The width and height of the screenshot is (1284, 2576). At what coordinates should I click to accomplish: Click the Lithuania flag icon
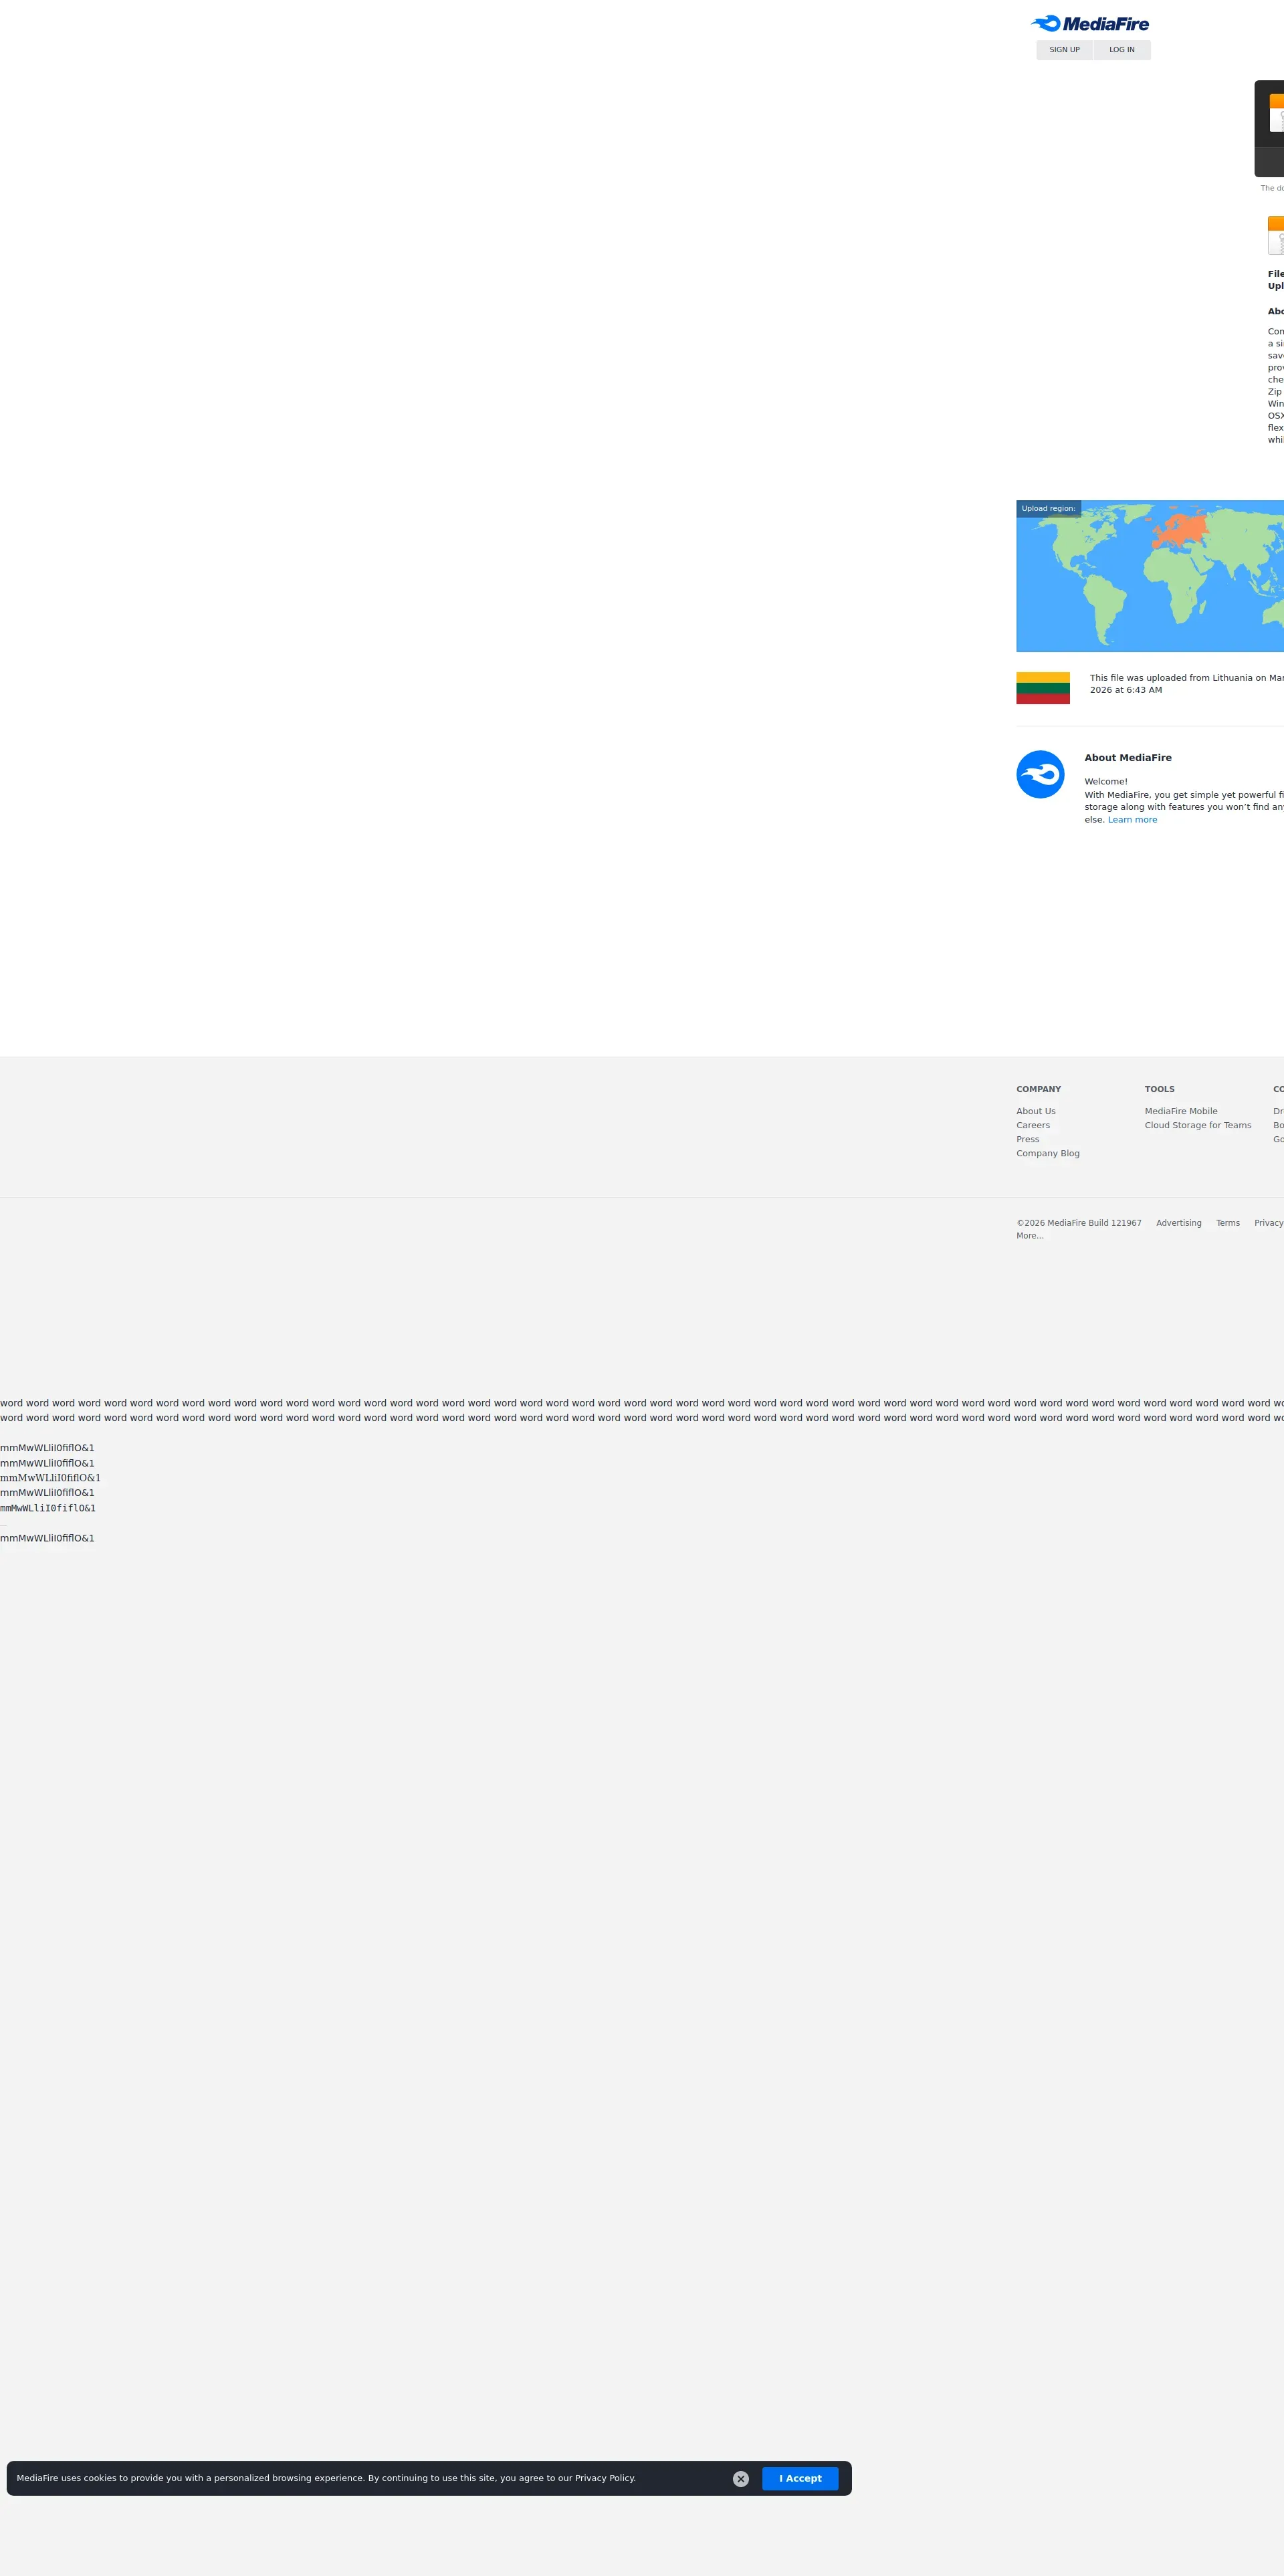(1042, 688)
